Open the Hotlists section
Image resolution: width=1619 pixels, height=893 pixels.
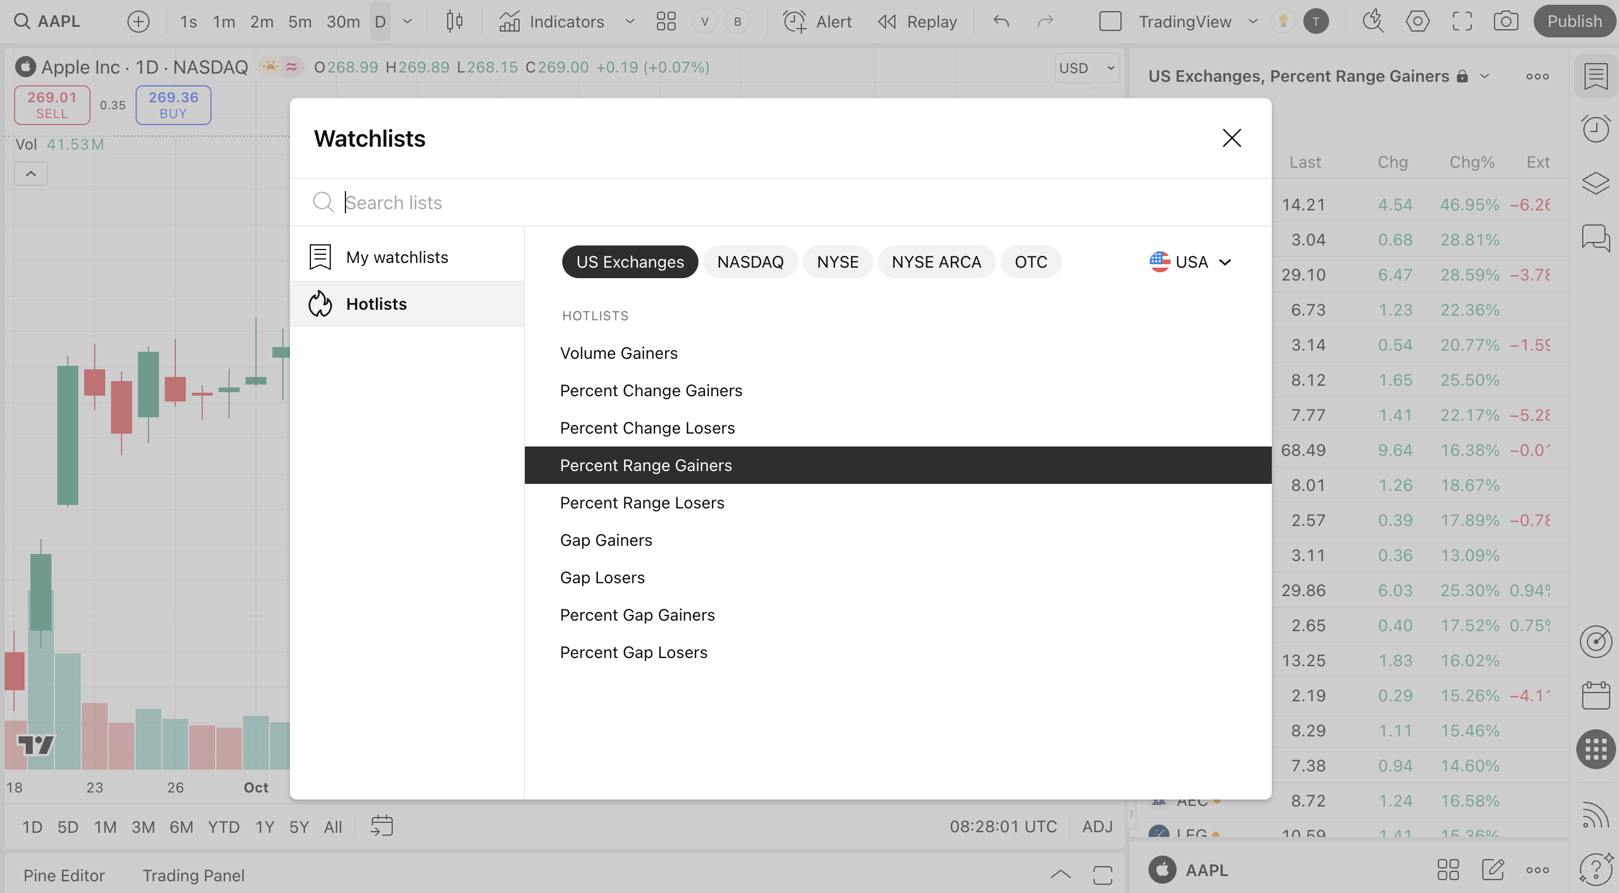point(376,304)
